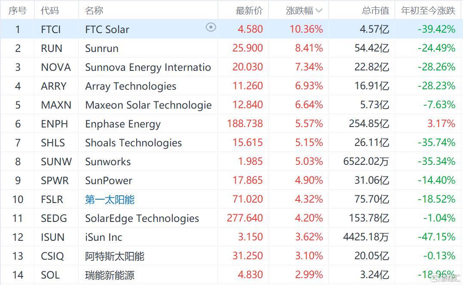Select Maxeon Solar Technologie entry
463x285 pixels.
tap(148, 105)
